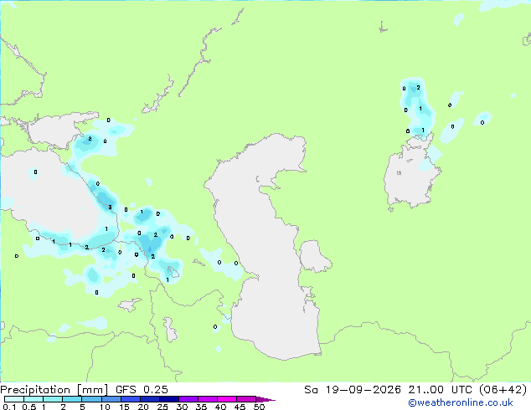The height and width of the screenshot is (410, 531).
Task: Click the purple arrow tip ending the legend
Action: [x=265, y=399]
